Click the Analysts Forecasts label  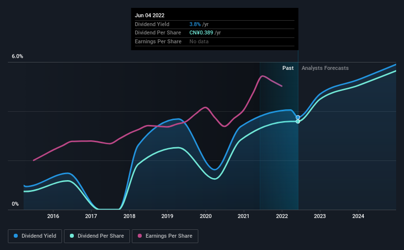tap(325, 68)
